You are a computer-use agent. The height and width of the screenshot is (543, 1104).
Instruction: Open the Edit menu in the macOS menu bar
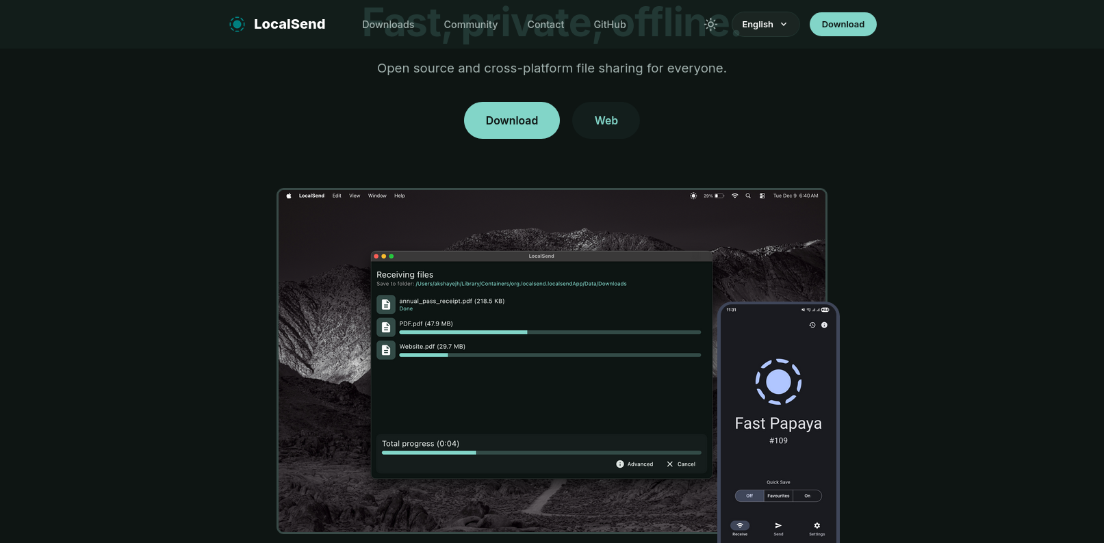click(x=337, y=196)
